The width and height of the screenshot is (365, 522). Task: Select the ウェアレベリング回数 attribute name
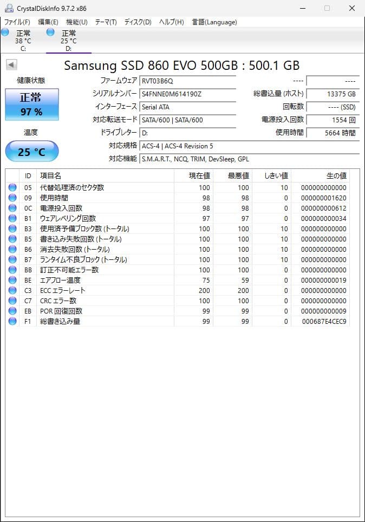point(68,218)
